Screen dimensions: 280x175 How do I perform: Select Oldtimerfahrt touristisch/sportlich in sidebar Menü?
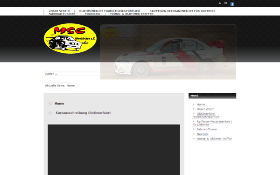tap(206, 115)
